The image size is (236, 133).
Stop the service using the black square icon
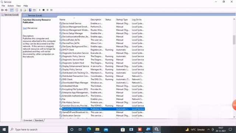44,10
